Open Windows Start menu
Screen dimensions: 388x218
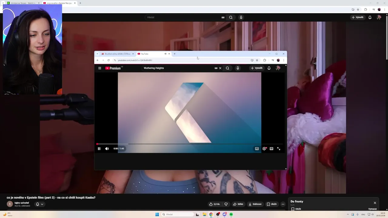pos(157,214)
